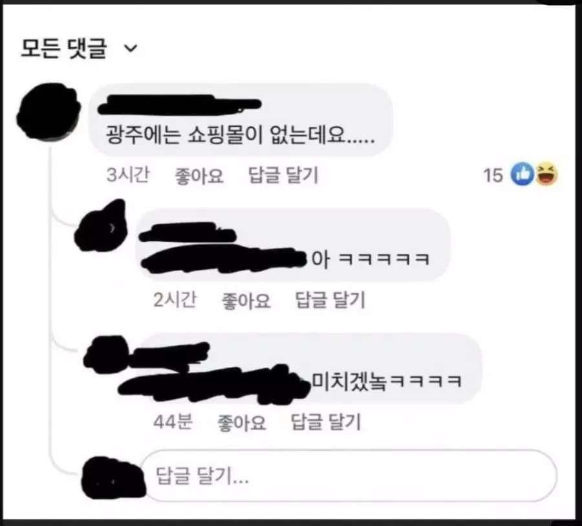Screen dimensions: 582x526
Task: Reply to the 광주에는 쇼핑몰이 없는데요 comment
Action: (x=283, y=175)
